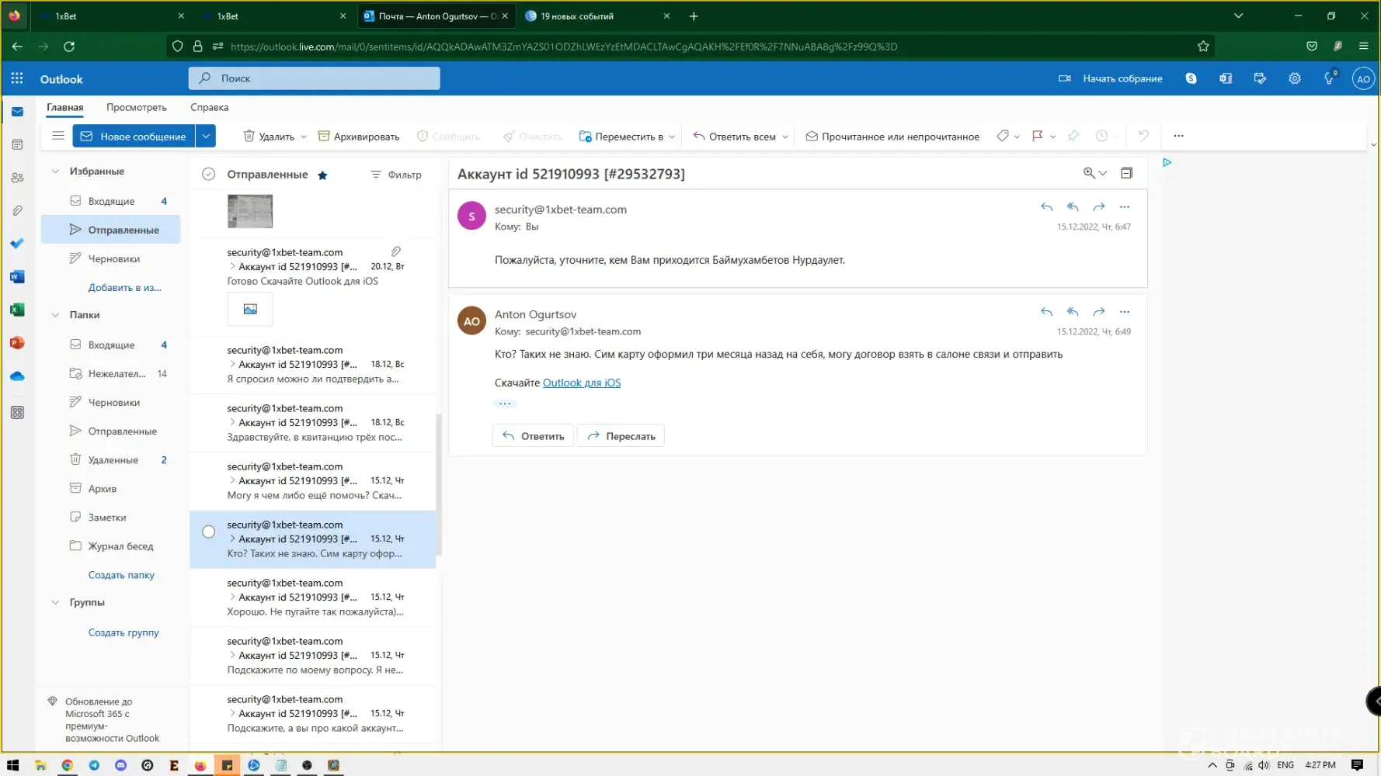
Task: Open the Справка tab
Action: tap(209, 107)
